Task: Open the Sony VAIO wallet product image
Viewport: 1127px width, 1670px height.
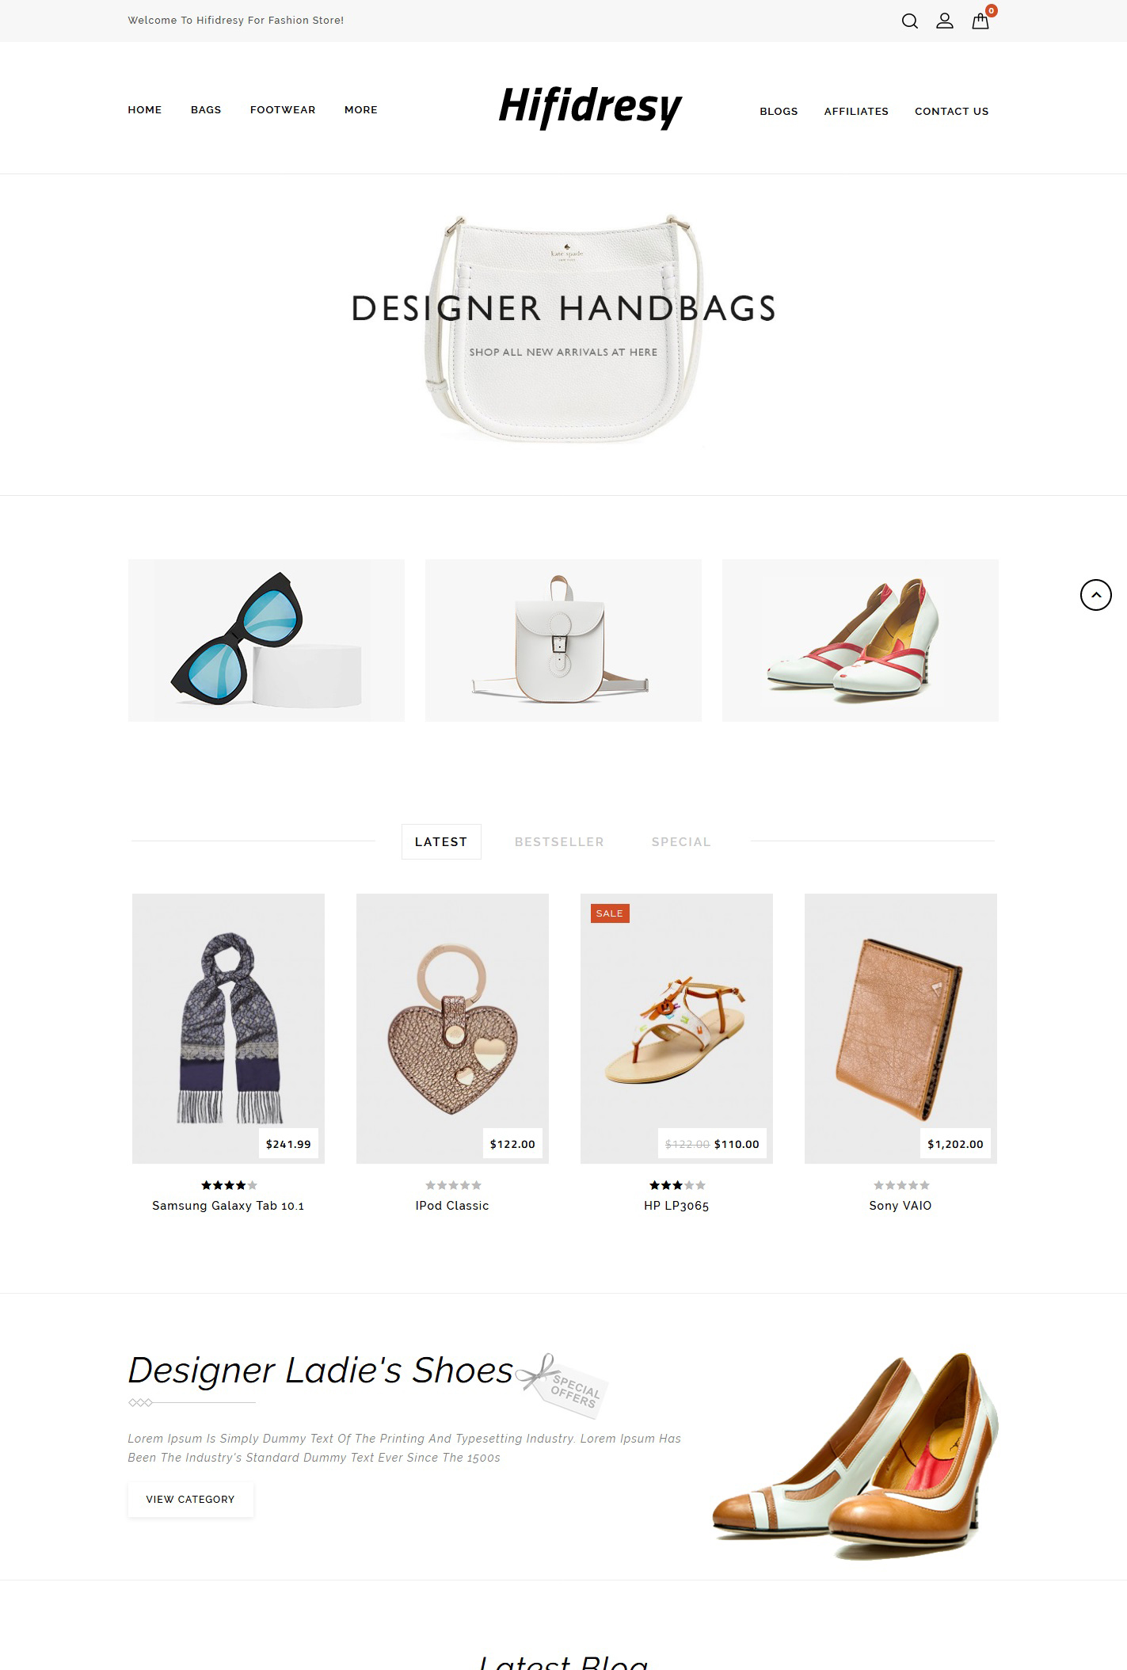Action: 900,1028
